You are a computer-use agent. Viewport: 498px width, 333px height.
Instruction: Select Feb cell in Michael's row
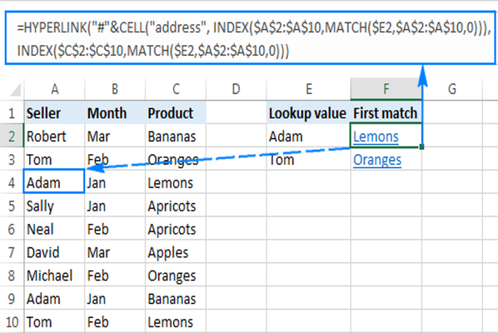pyautogui.click(x=115, y=275)
